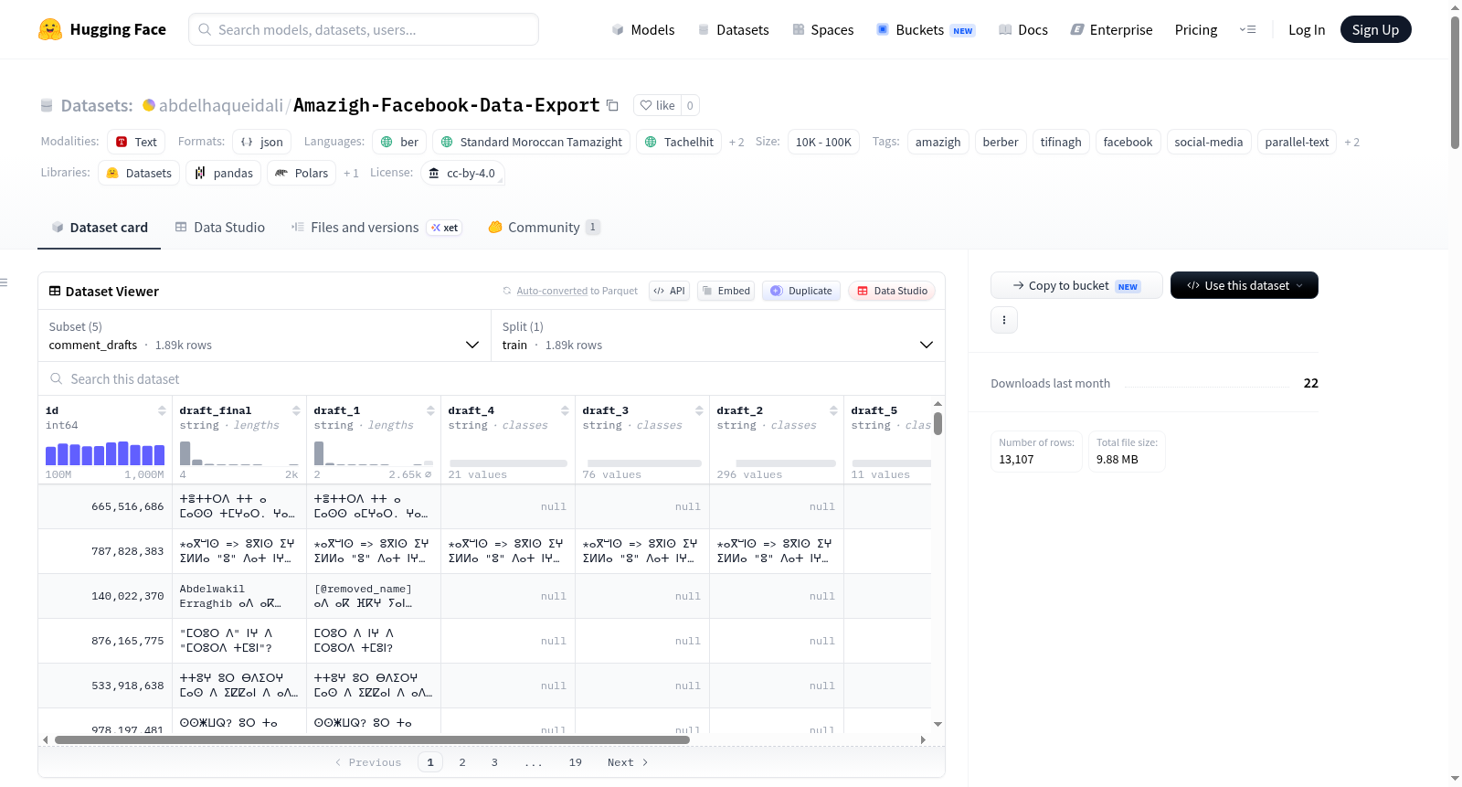Expand the +2 more languages indicator
Image resolution: width=1462 pixels, height=787 pixels.
click(x=736, y=142)
